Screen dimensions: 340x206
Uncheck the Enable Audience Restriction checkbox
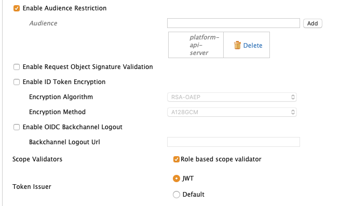point(17,8)
